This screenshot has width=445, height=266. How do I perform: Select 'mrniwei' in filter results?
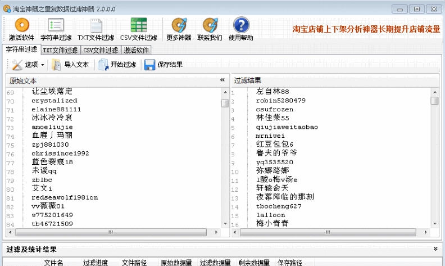click(270, 136)
